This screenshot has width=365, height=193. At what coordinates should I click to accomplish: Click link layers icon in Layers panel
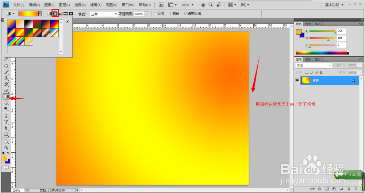312,189
